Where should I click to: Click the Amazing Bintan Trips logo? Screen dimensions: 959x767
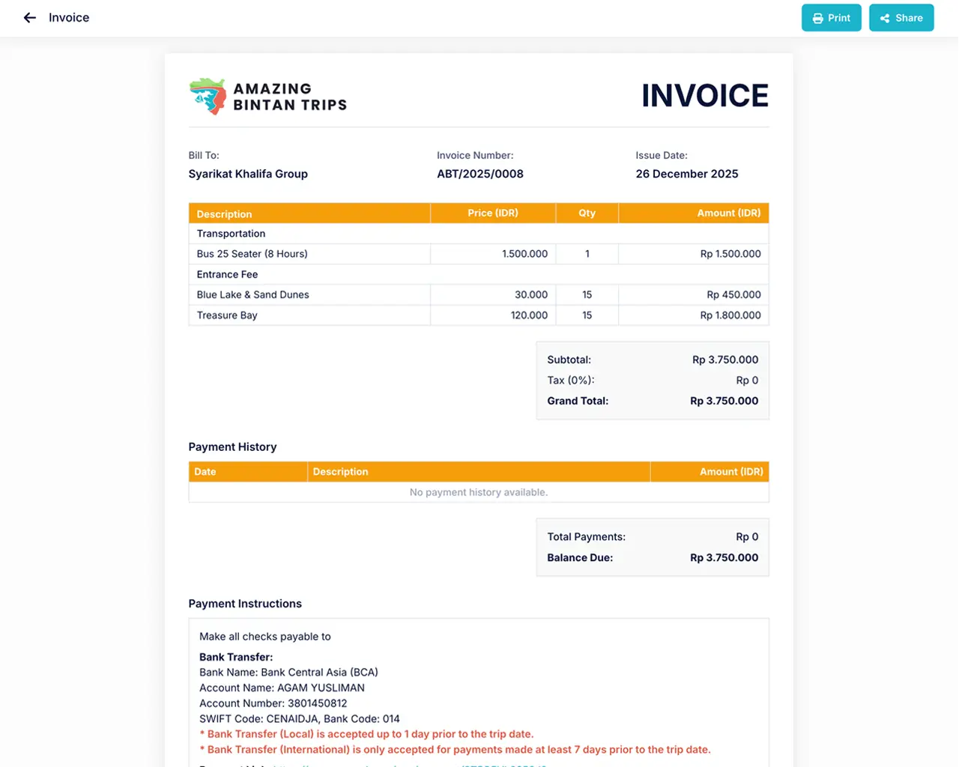coord(267,96)
